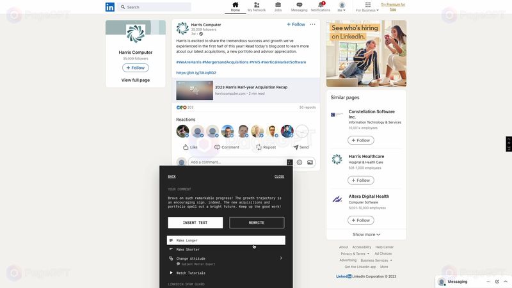Like the Harris Computer post
The width and height of the screenshot is (512, 288).
[190, 147]
